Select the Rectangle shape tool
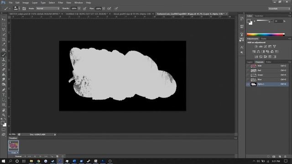The image size is (292, 164). 4,105
